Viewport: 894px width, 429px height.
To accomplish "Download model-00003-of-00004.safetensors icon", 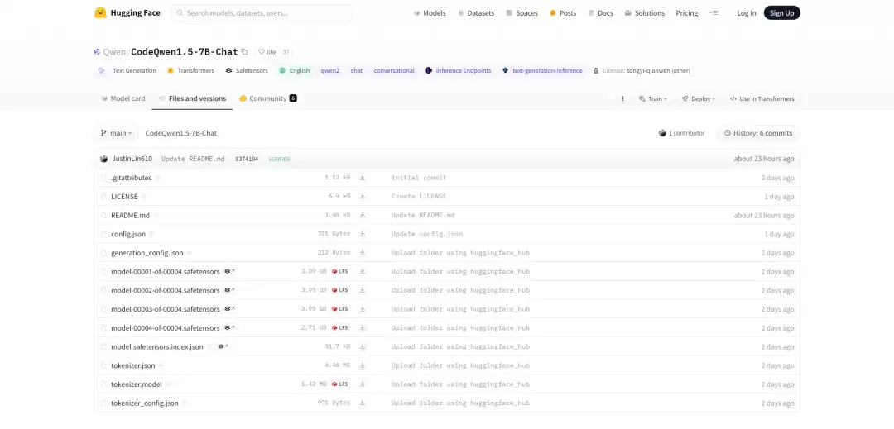I will [362, 309].
